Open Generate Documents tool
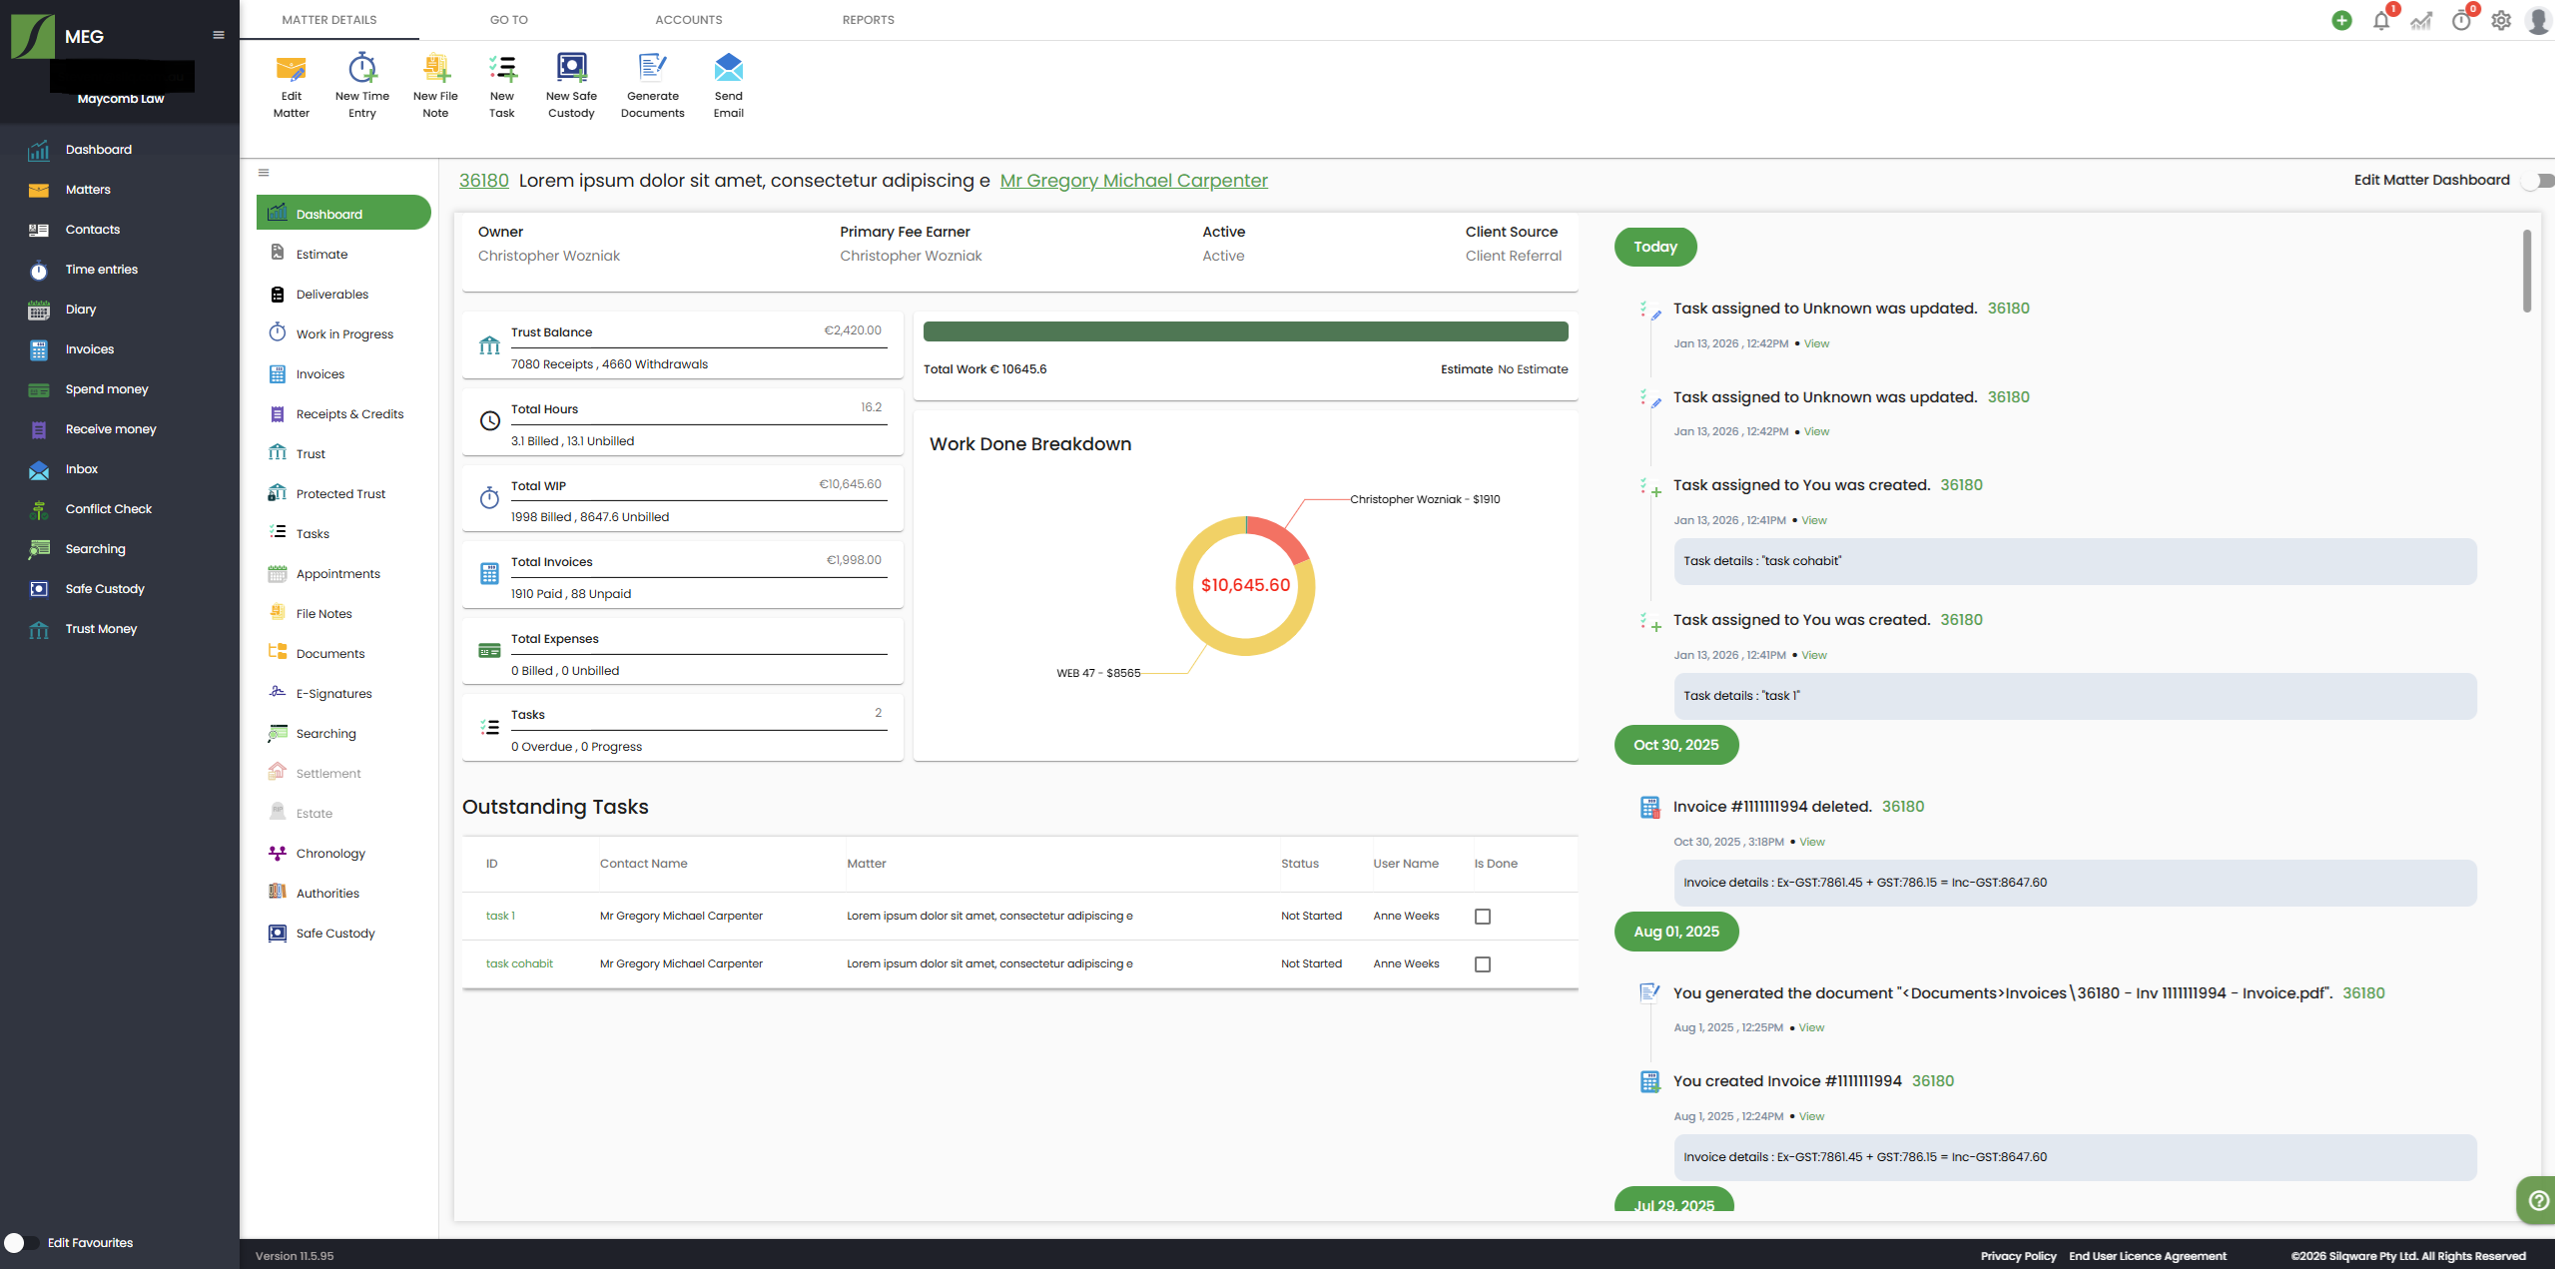 tap(652, 69)
